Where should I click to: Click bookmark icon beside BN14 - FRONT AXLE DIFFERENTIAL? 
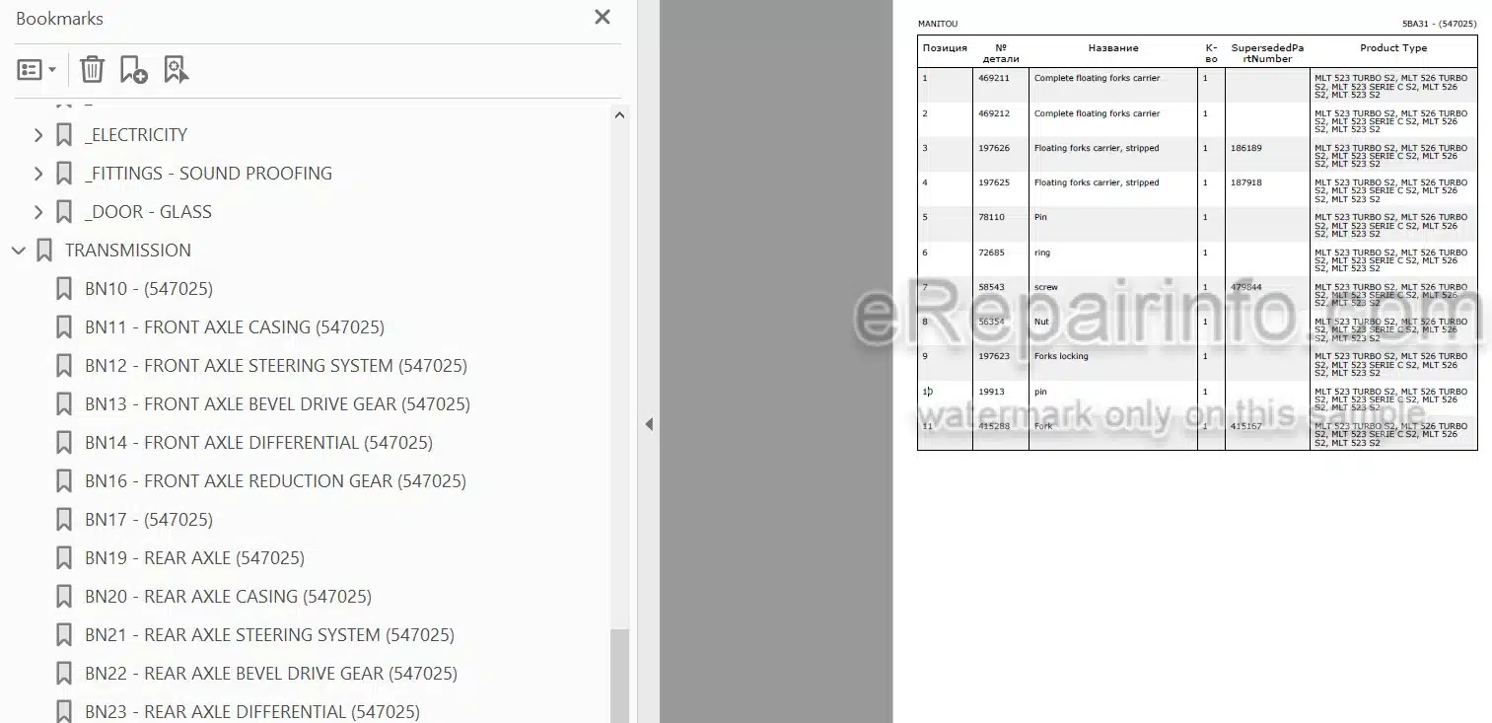[x=64, y=443]
